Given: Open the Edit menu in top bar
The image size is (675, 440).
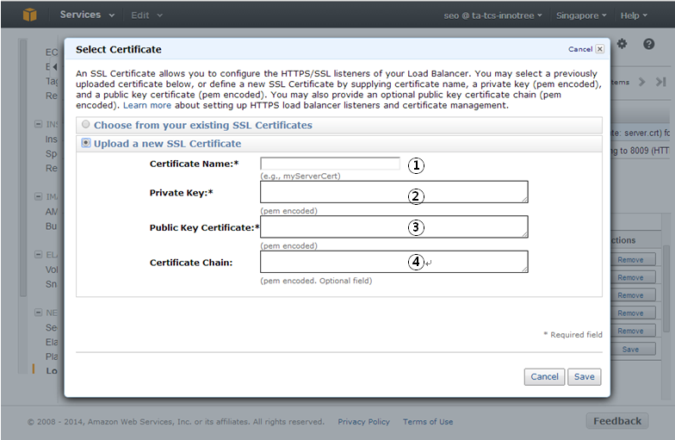Looking at the screenshot, I should pyautogui.click(x=146, y=15).
